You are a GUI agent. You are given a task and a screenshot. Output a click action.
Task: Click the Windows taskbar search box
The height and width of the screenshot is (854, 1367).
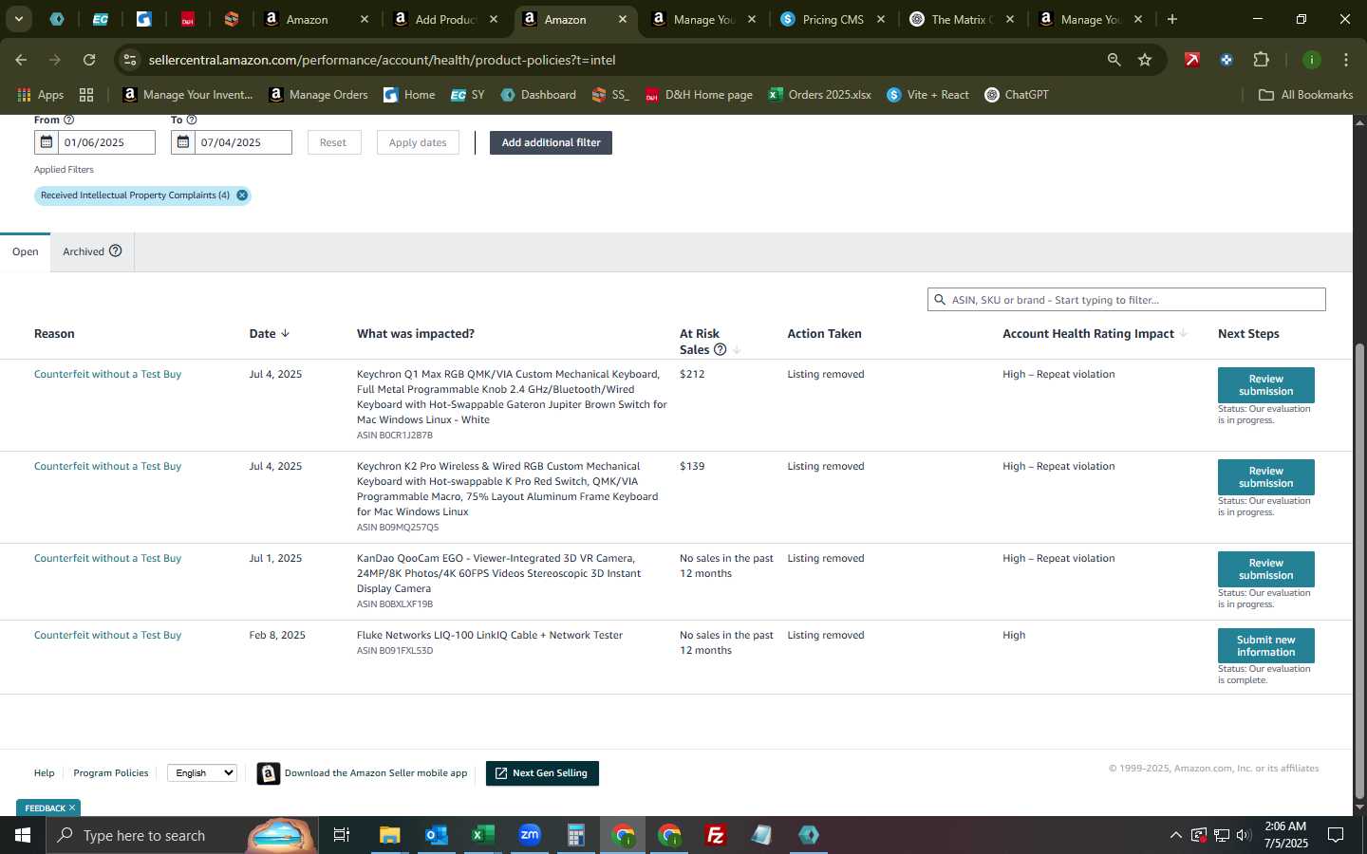[180, 835]
